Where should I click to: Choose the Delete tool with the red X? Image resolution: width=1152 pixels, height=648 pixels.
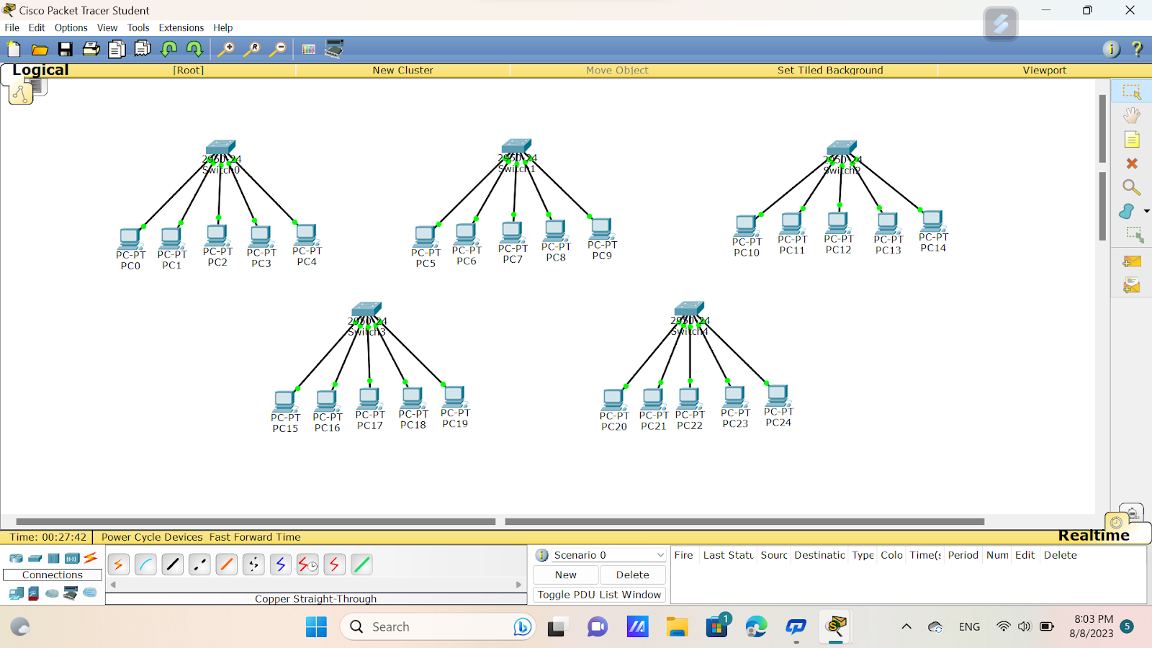pos(1132,164)
